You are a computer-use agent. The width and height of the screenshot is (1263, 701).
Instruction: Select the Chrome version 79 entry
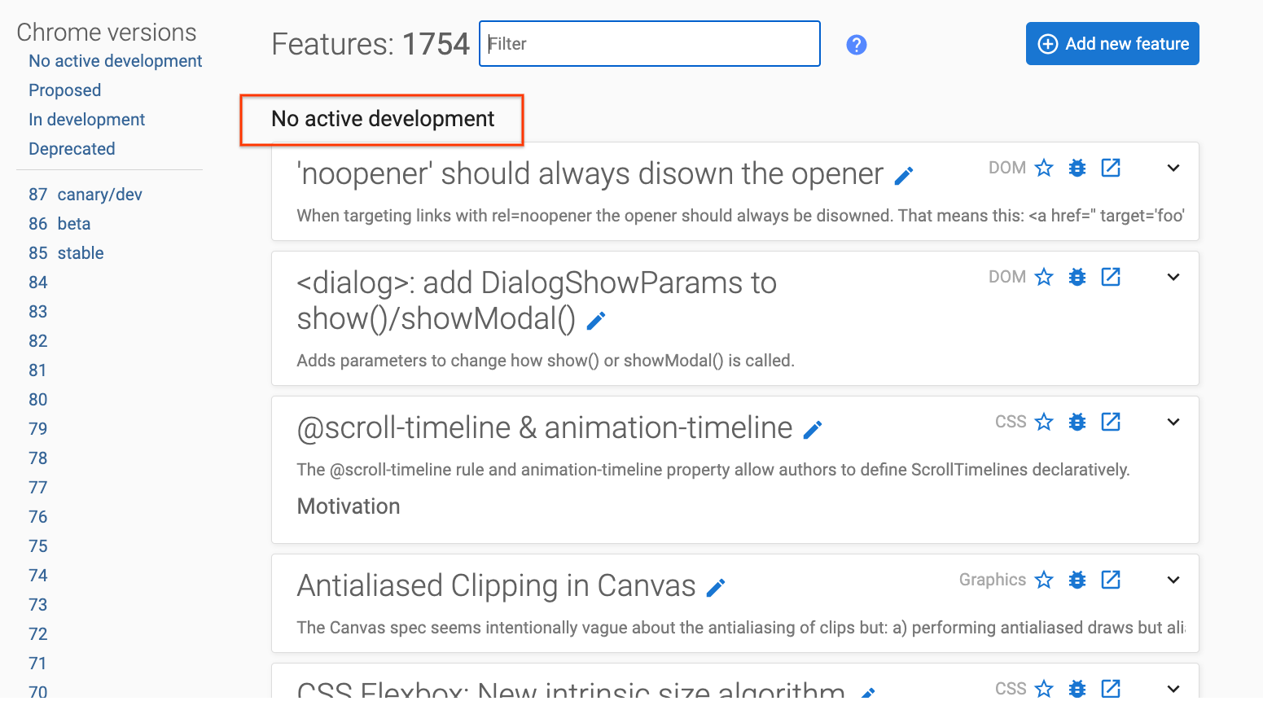[x=37, y=428]
